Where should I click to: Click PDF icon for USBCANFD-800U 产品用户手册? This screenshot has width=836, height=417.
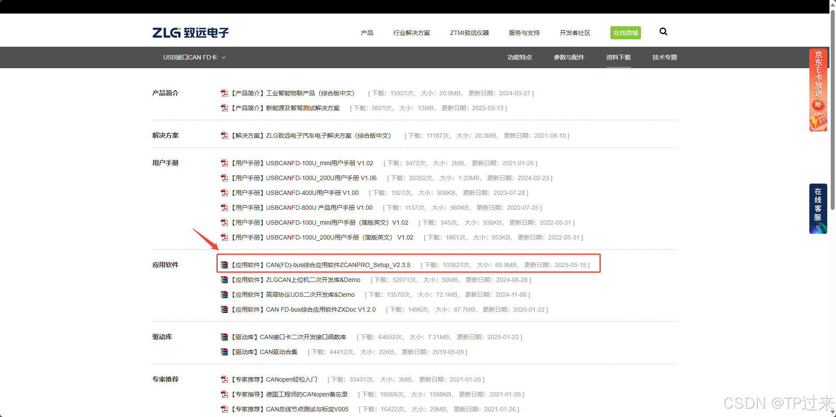[x=224, y=208]
